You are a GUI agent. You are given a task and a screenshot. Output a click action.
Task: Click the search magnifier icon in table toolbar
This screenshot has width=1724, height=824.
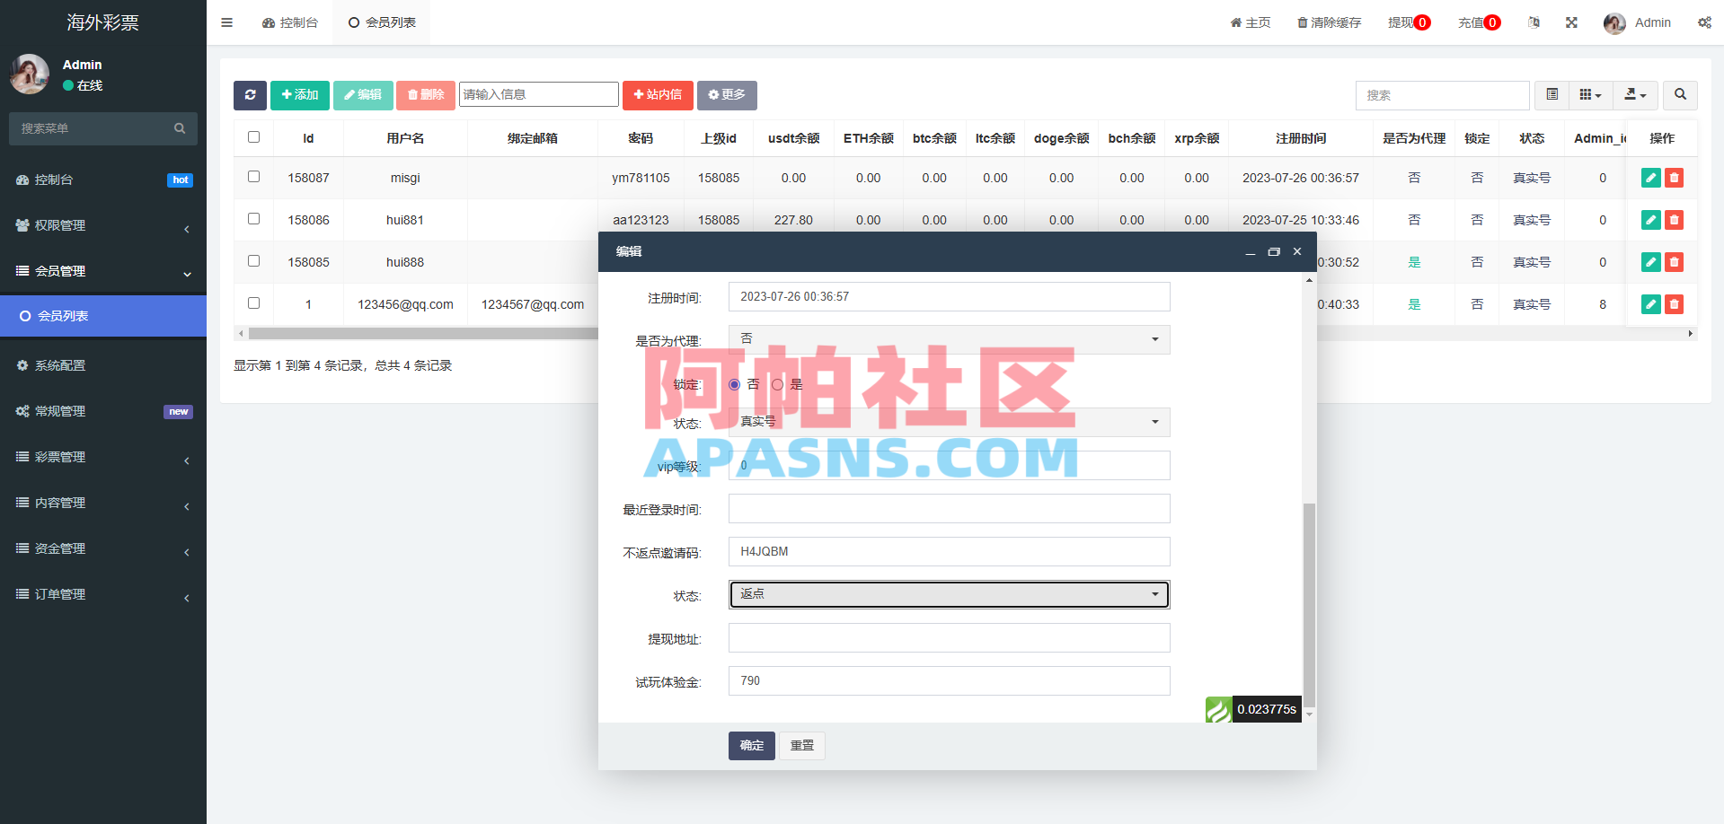(1679, 95)
